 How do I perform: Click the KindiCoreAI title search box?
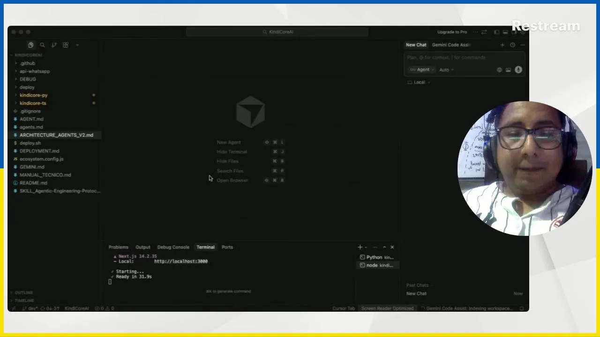coord(277,32)
